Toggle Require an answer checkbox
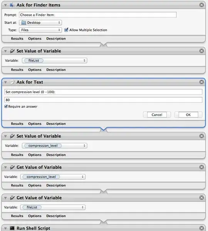208x231 pixels. (x=6, y=106)
